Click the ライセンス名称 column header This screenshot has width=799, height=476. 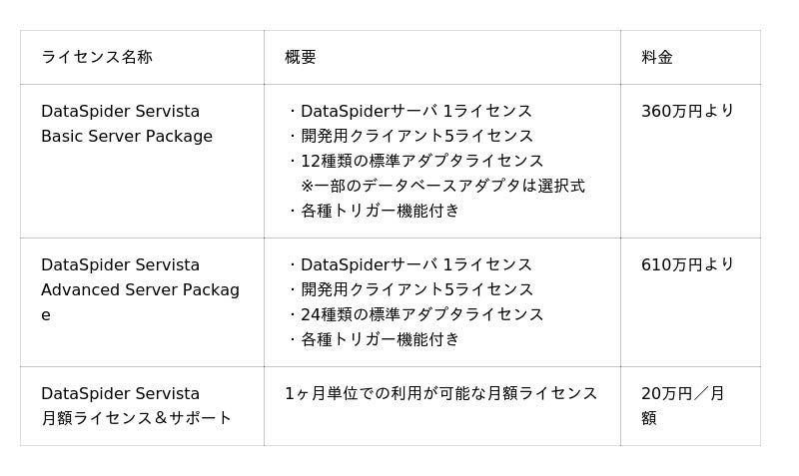[97, 57]
